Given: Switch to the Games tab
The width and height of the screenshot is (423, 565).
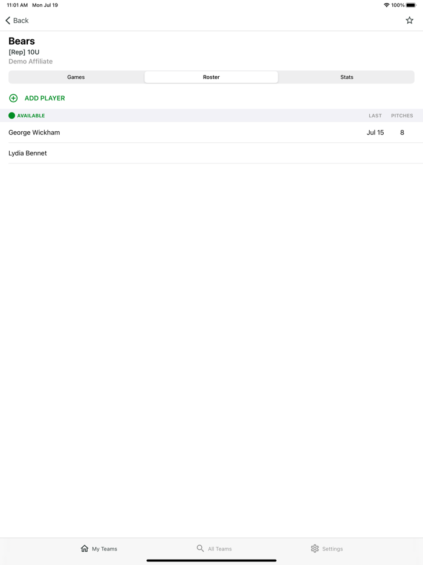Looking at the screenshot, I should click(76, 77).
